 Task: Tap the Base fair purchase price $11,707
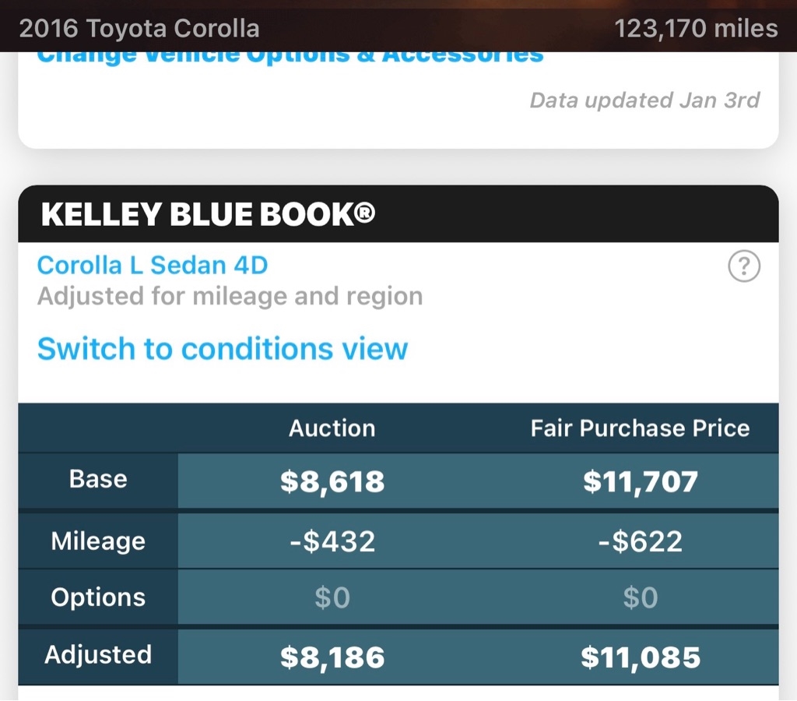[640, 481]
